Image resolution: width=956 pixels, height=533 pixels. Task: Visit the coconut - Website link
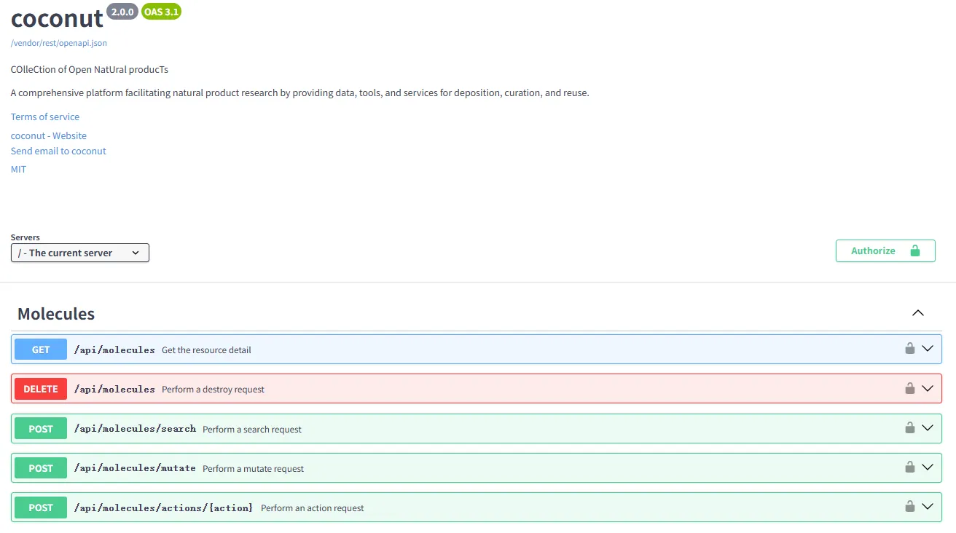tap(49, 135)
